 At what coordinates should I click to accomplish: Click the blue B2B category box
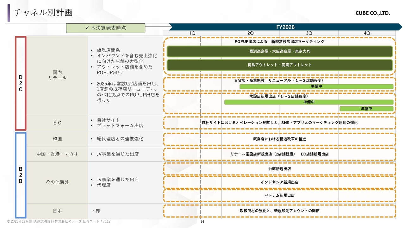pos(20,175)
